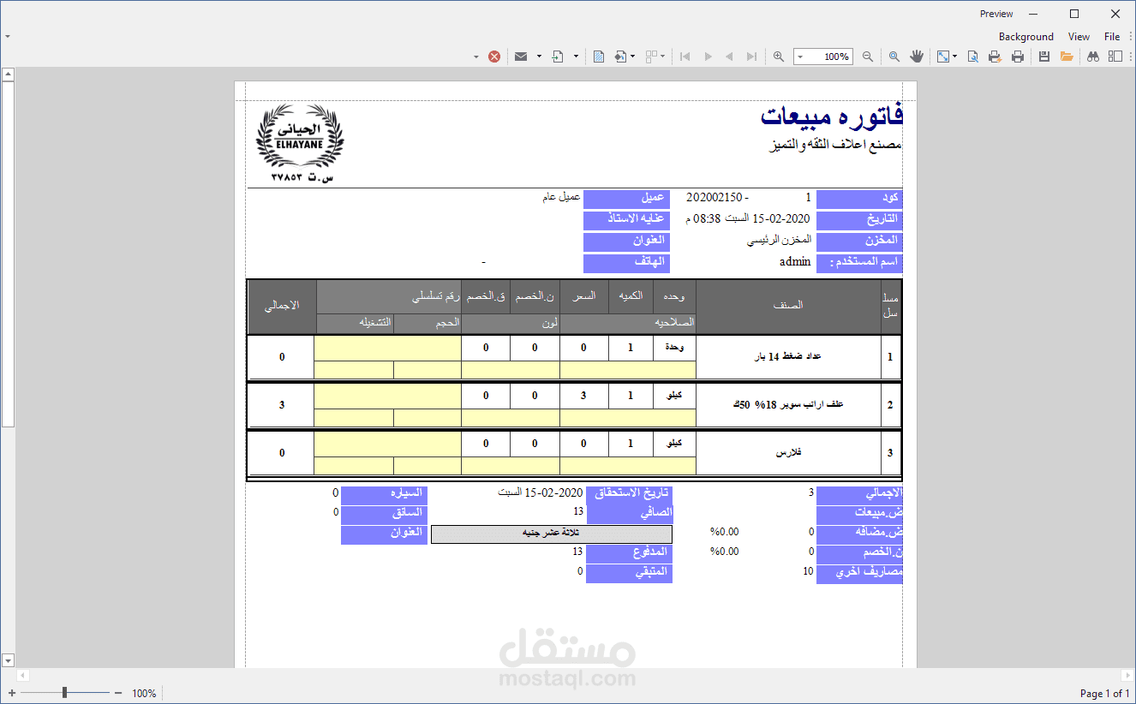Open Page Setup dialog icon
Screen dimensions: 1136x704
973,57
